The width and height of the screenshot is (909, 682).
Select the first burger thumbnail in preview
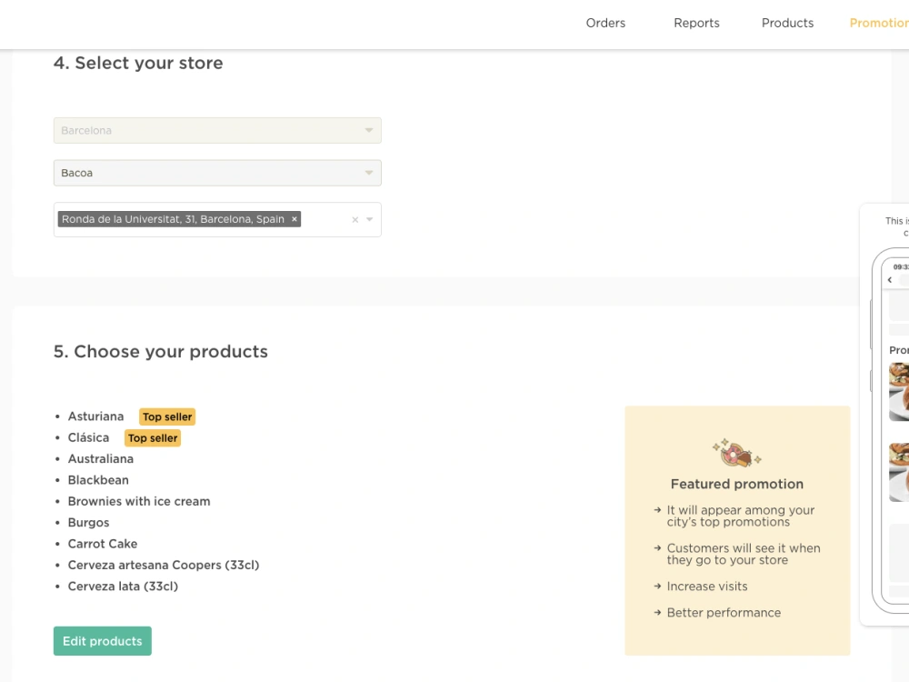click(x=899, y=391)
